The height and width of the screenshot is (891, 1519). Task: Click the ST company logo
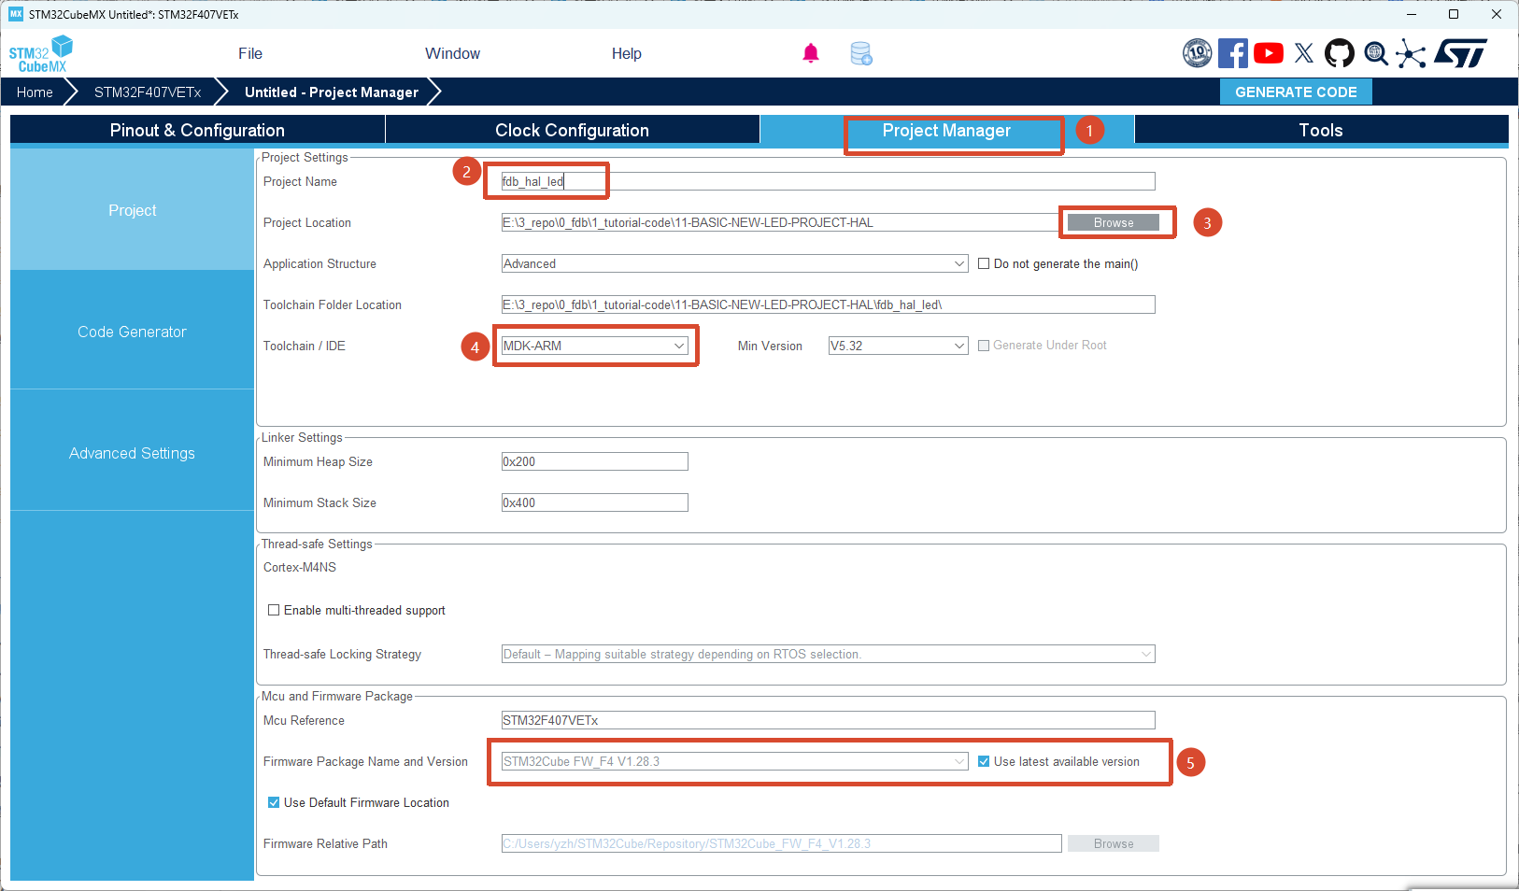1461,53
